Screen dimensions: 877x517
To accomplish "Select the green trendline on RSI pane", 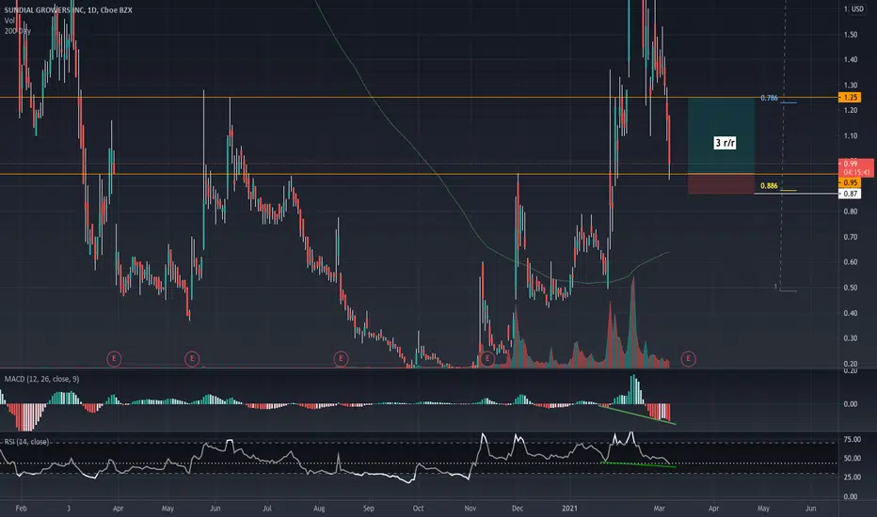I will click(638, 464).
